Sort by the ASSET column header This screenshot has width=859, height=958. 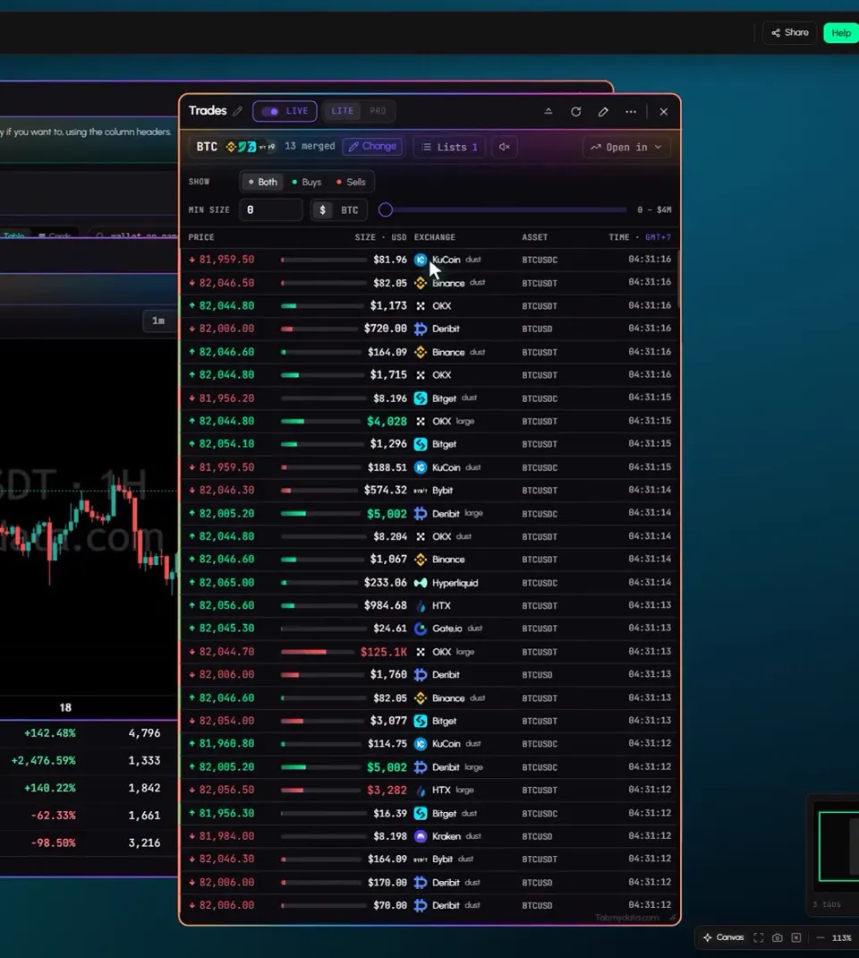(535, 237)
